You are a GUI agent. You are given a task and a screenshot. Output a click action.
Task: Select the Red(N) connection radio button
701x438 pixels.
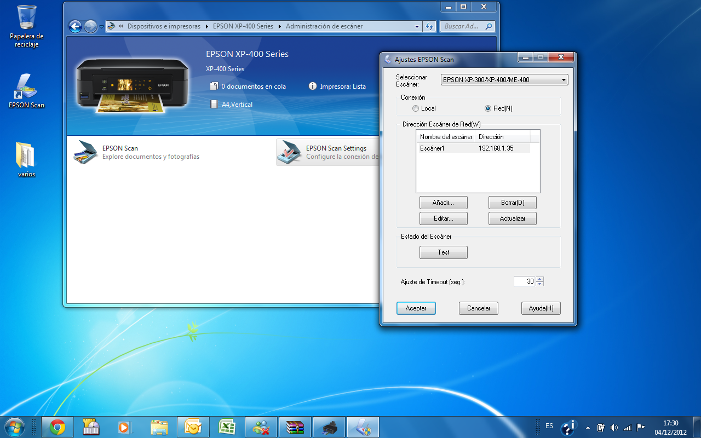click(498, 108)
